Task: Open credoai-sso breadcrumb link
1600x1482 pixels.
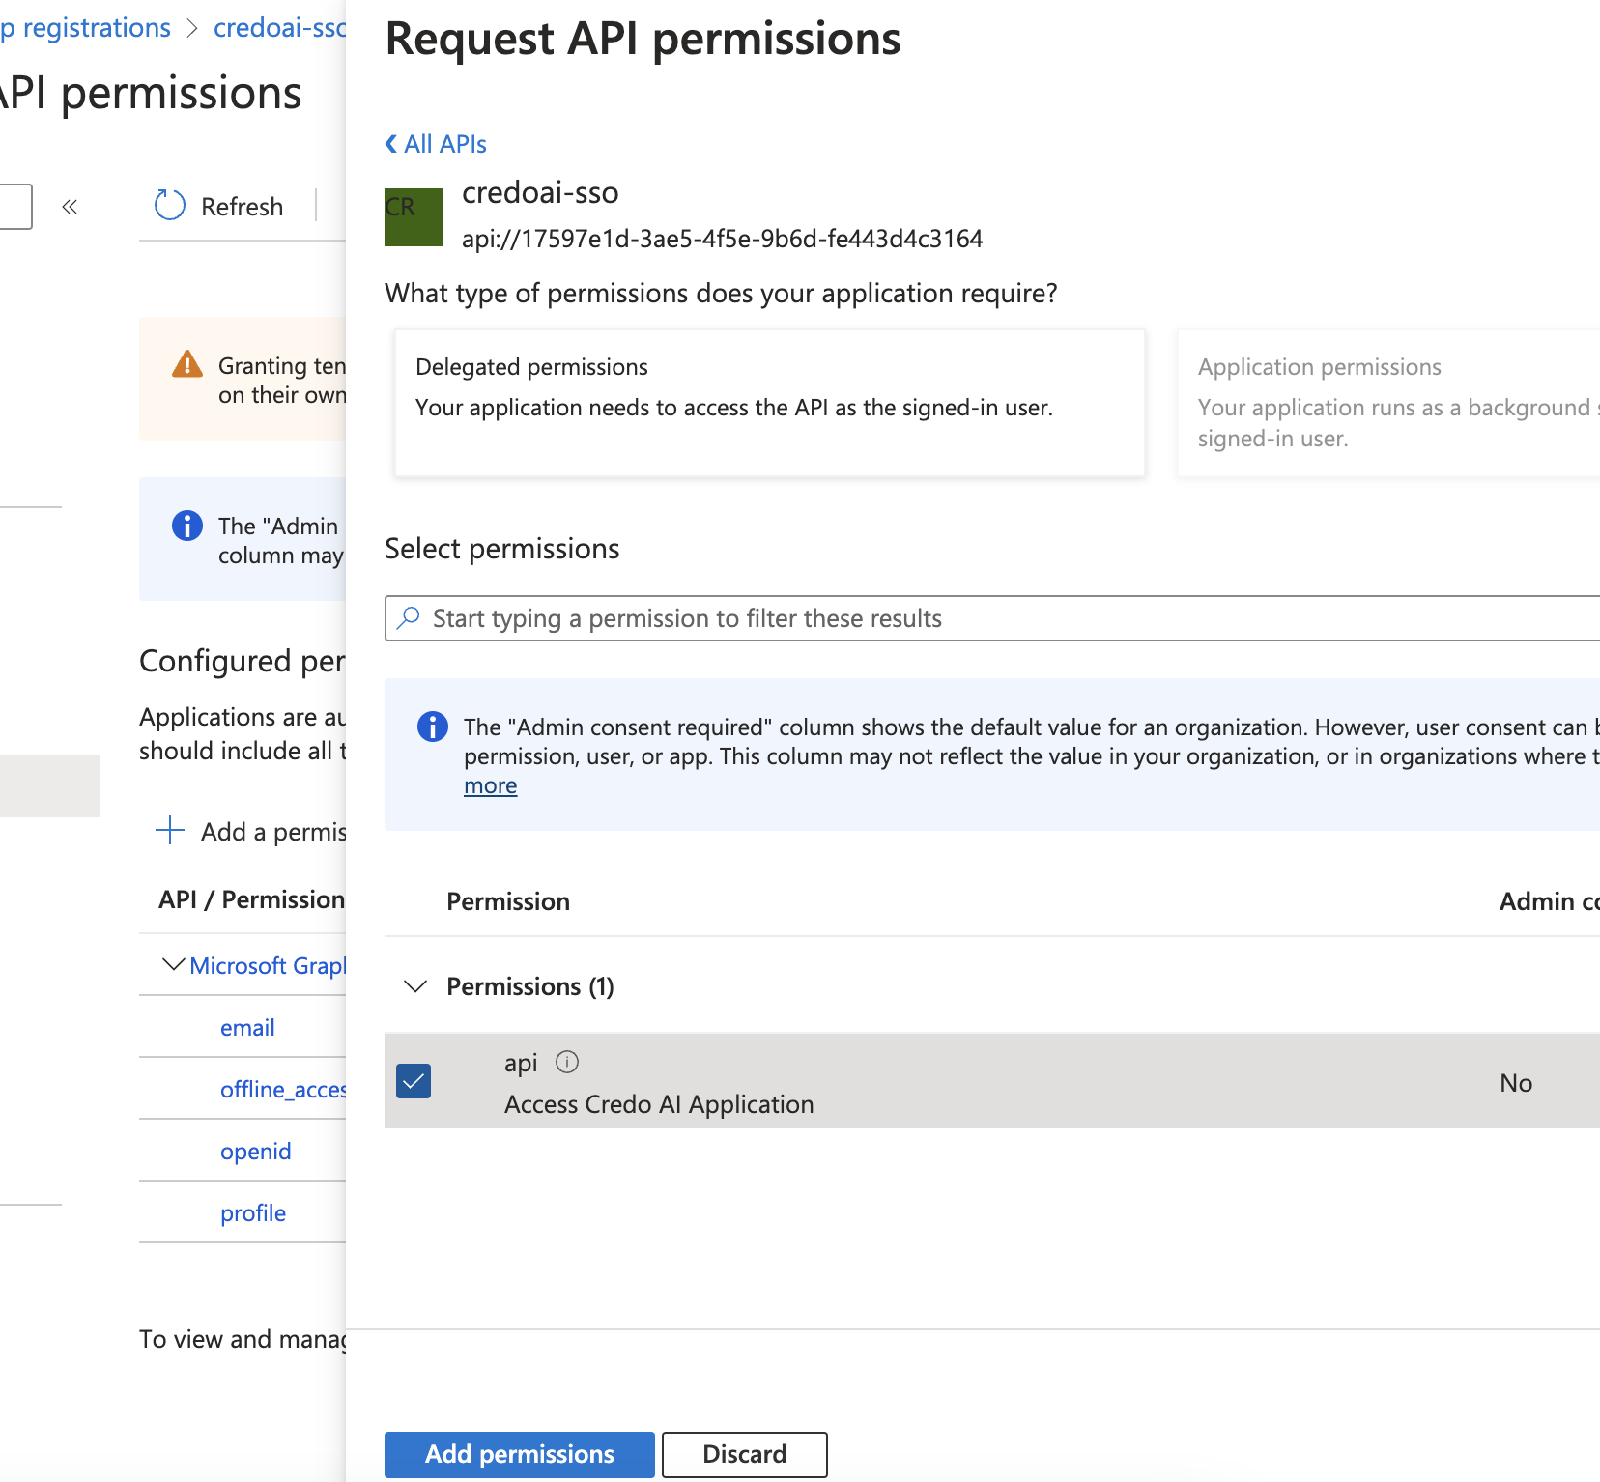Action: coord(279,28)
